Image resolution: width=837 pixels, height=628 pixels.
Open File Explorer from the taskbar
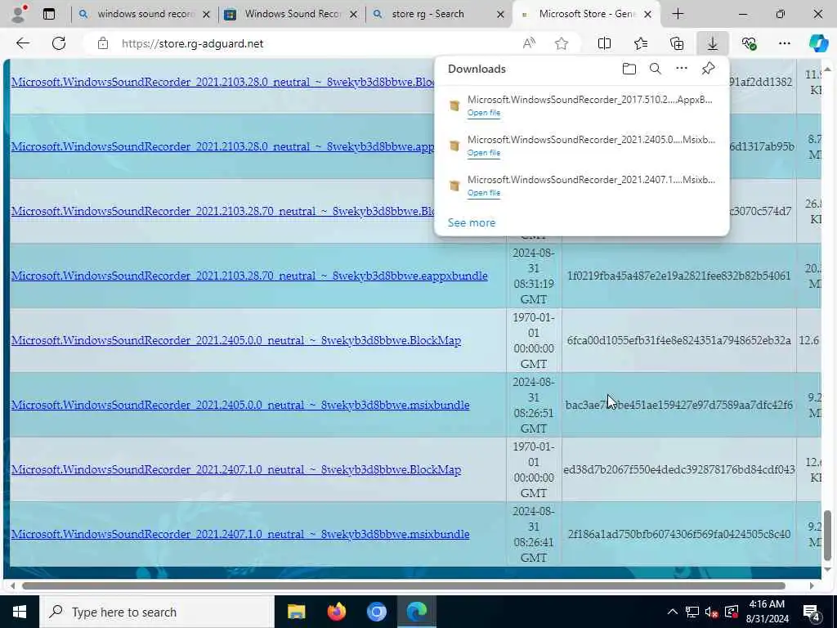[x=296, y=612]
